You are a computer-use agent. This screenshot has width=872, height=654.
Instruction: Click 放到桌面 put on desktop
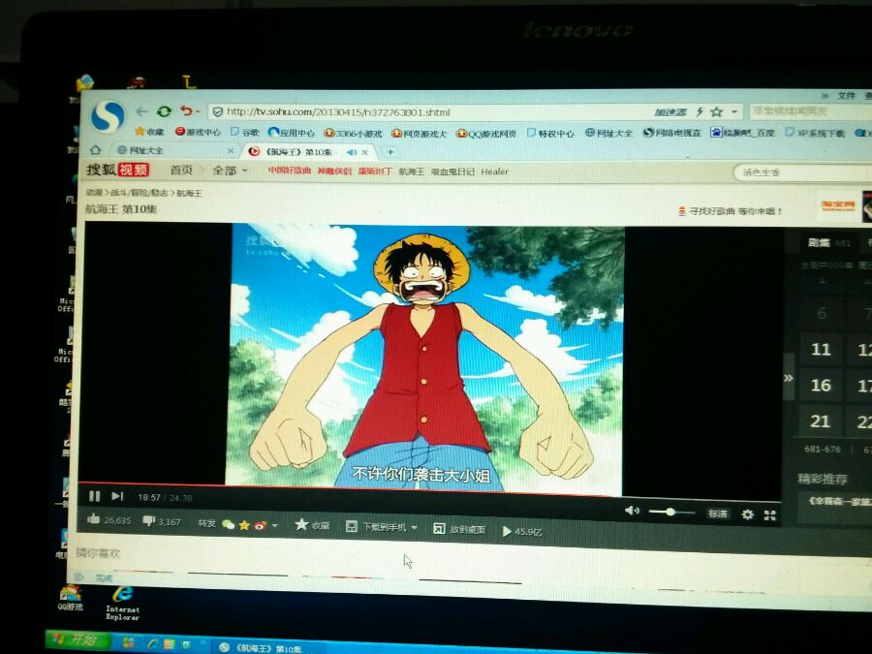tap(459, 529)
